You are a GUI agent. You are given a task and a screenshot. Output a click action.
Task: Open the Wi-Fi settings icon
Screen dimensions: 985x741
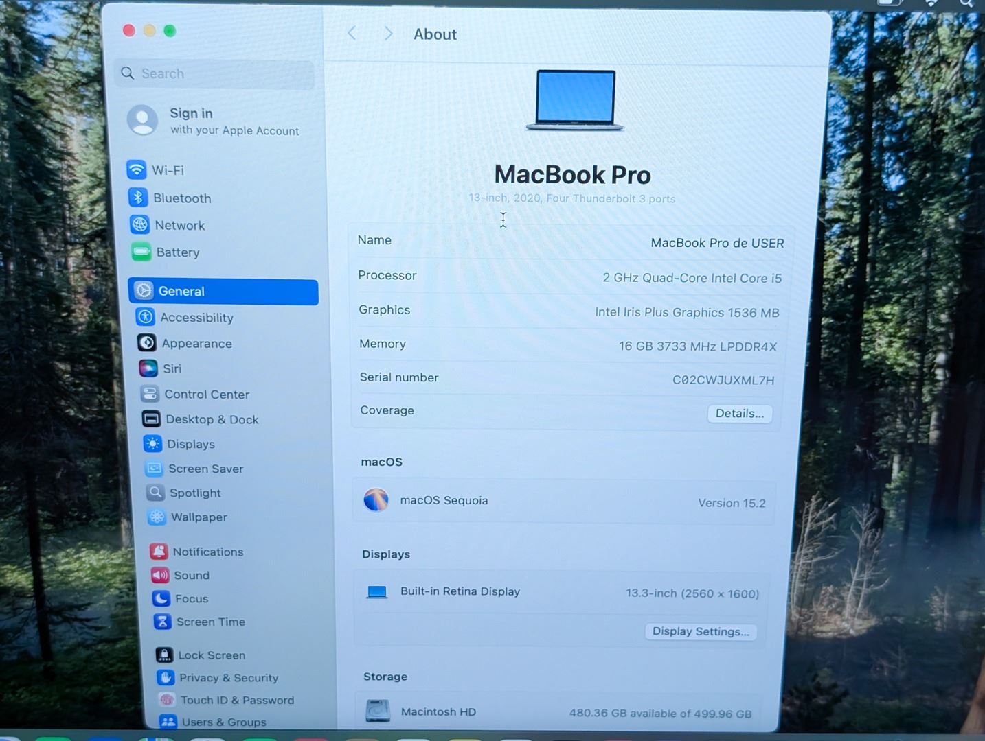pyautogui.click(x=136, y=169)
